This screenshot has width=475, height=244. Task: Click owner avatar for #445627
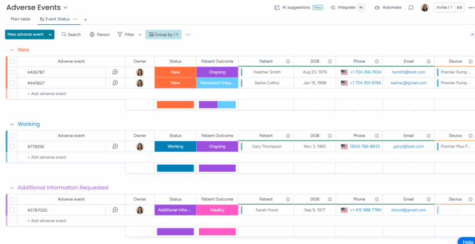(x=140, y=83)
